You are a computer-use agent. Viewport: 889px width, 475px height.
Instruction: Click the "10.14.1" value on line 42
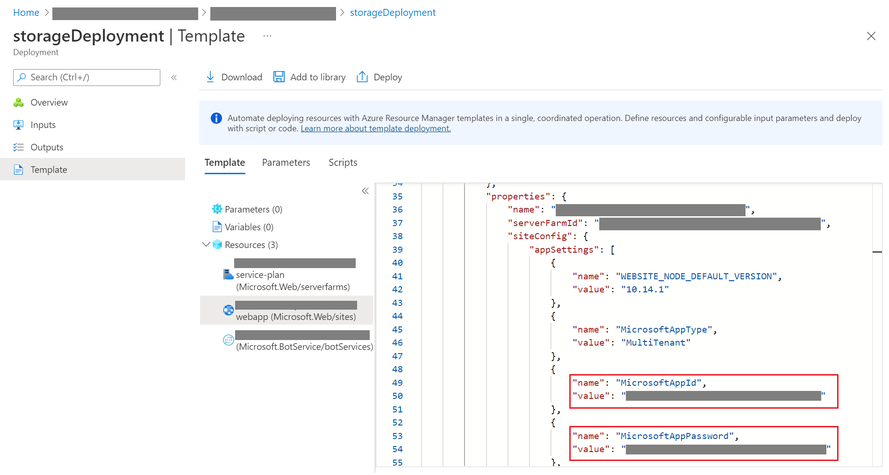coord(645,290)
